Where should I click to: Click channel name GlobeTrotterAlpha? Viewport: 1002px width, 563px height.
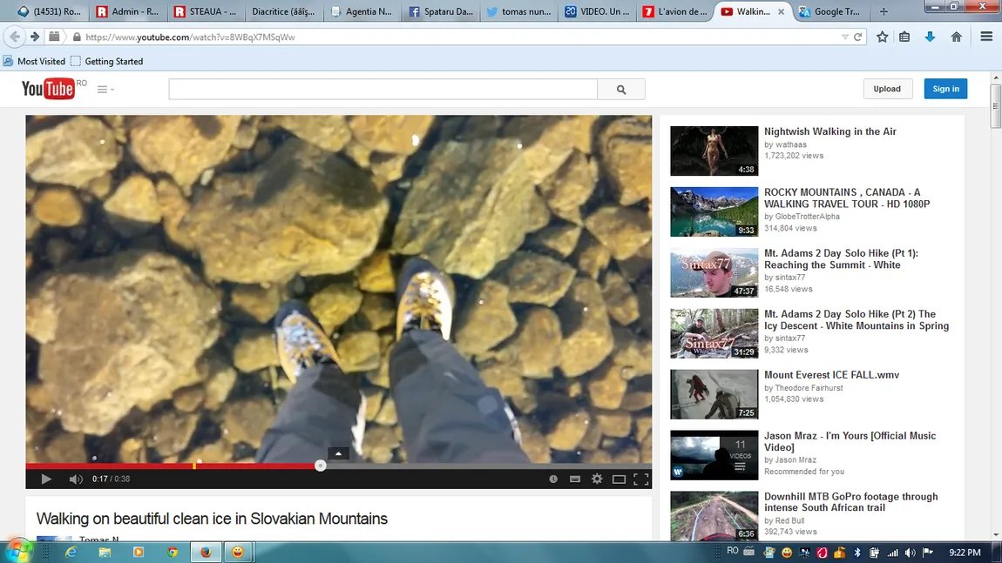[x=807, y=217]
